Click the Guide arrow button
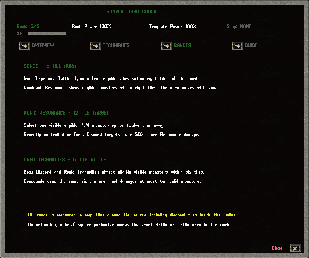The width and height of the screenshot is (309, 258). pos(238,46)
